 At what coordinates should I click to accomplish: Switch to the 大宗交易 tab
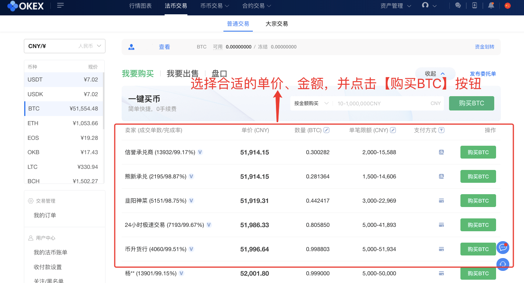click(277, 23)
